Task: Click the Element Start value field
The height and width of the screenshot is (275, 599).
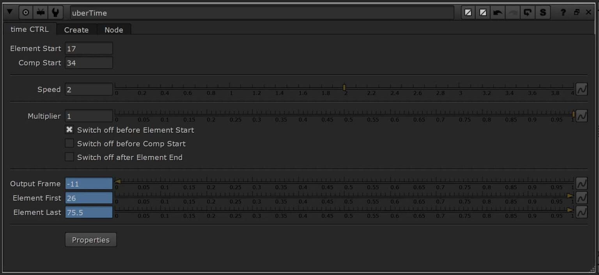Action: pos(89,49)
